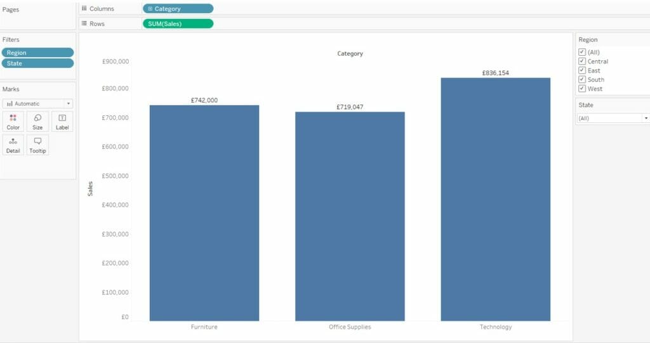650x343 pixels.
Task: Uncheck the Central region checkbox
Action: click(582, 61)
